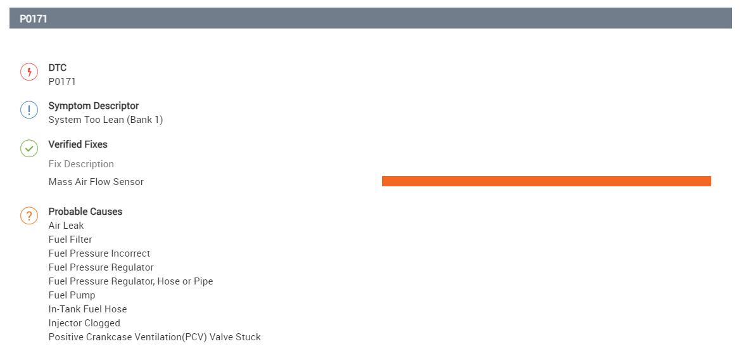Click the P0171 header bar

pos(370,18)
